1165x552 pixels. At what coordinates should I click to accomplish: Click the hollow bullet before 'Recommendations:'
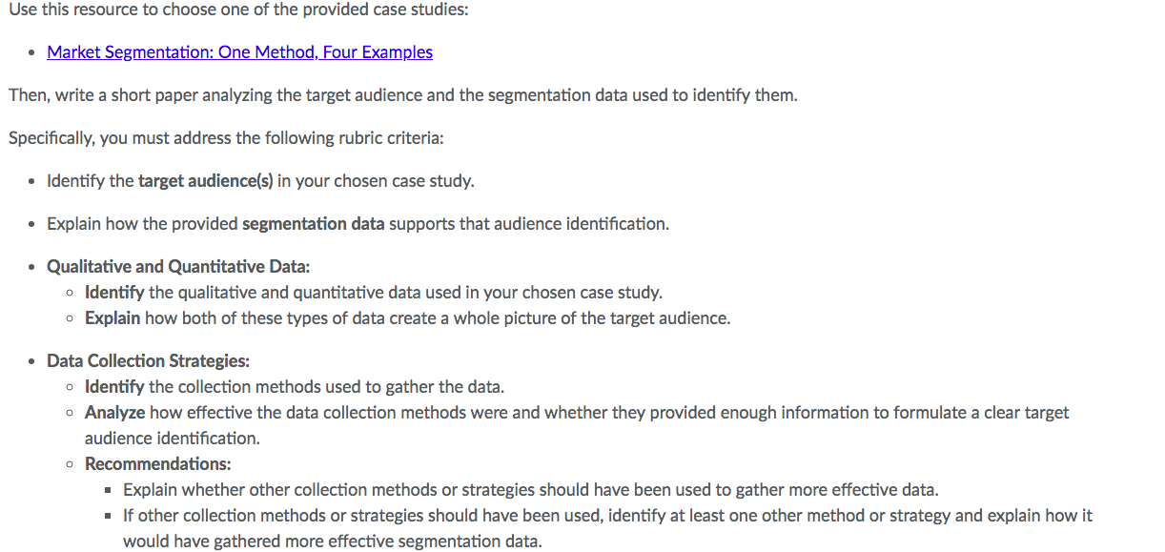tap(71, 465)
